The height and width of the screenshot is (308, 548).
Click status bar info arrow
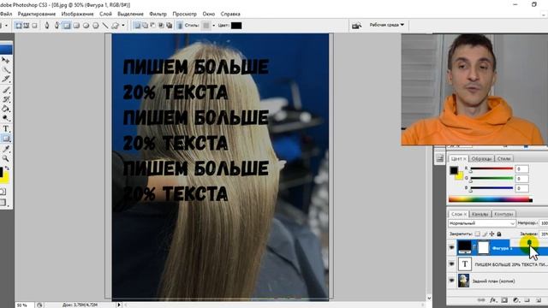(119, 305)
